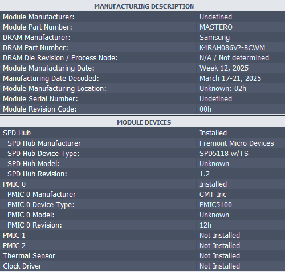
Task: Select the Module Part Number label
Action: (38, 27)
